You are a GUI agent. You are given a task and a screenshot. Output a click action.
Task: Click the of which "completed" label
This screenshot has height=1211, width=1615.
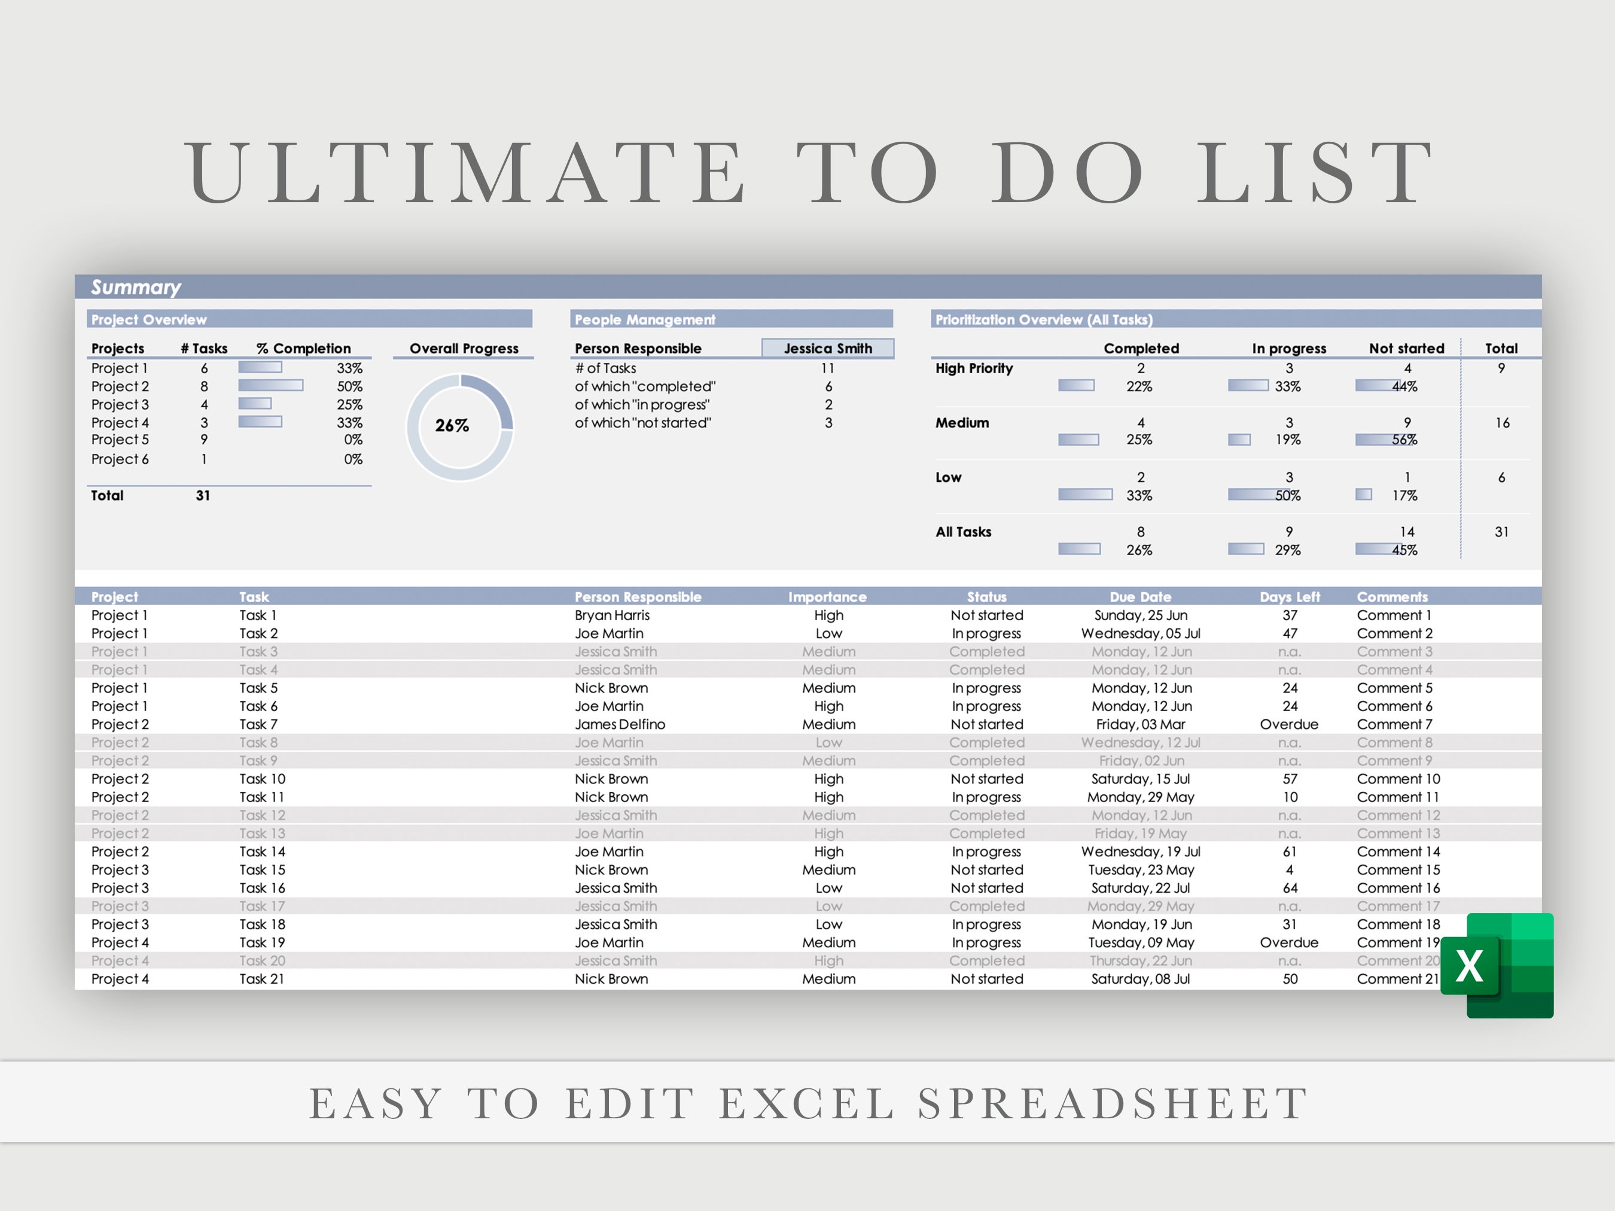point(645,386)
